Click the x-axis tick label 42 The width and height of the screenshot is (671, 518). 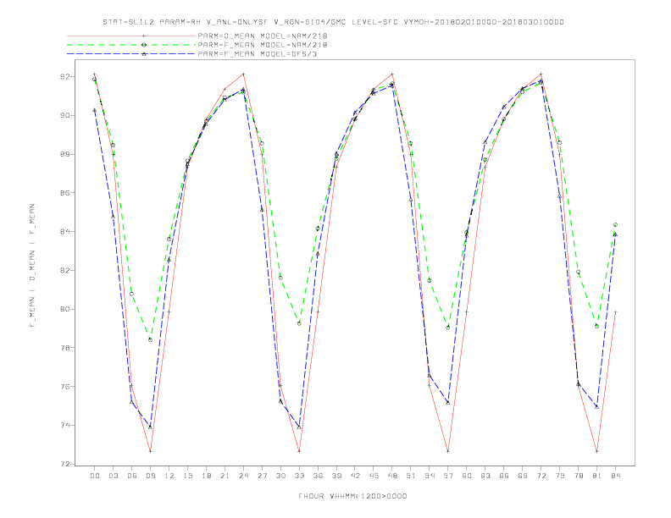[355, 476]
